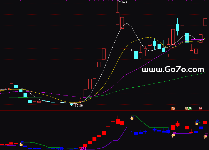The width and height of the screenshot is (209, 150).
Task: Click the right end of green moving average
Action: pos(205,73)
